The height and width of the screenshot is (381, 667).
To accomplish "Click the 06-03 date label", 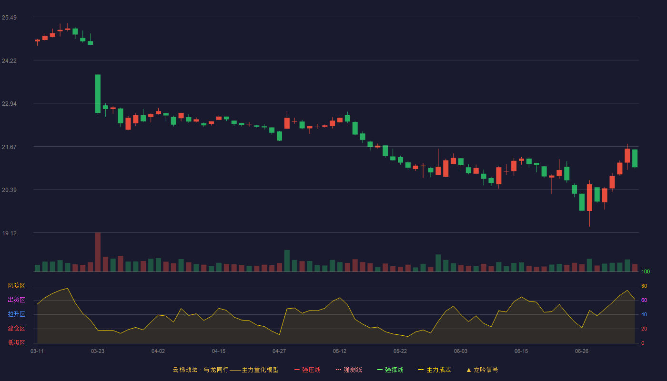I will (x=461, y=351).
